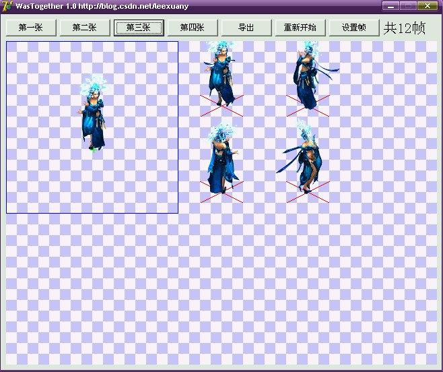The height and width of the screenshot is (372, 443).
Task: Click the green anchor cross under framed sprite
Action: click(x=94, y=150)
